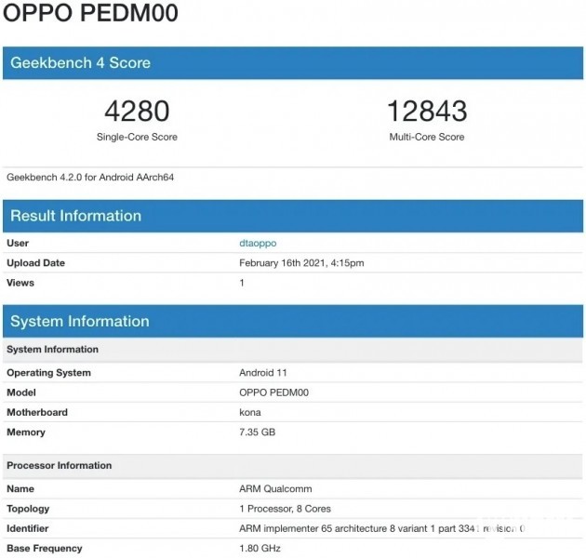Click the Geekbench 4 Score header
This screenshot has width=586, height=558.
tap(80, 62)
